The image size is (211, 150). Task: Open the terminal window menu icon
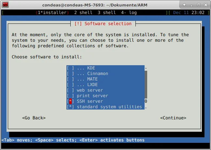click(6, 5)
